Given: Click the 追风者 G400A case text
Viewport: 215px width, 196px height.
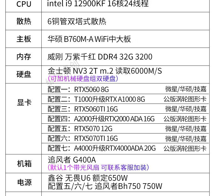Looking at the screenshot, I should [72, 160].
